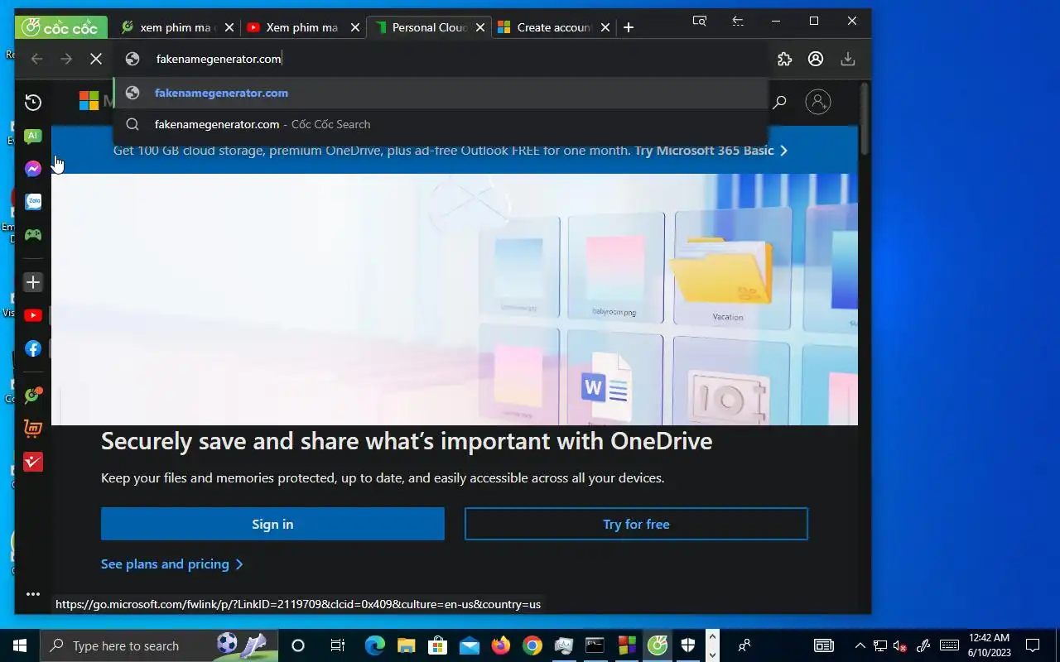Open the tab search icon in title bar
Image resolution: width=1060 pixels, height=662 pixels.
tap(700, 22)
